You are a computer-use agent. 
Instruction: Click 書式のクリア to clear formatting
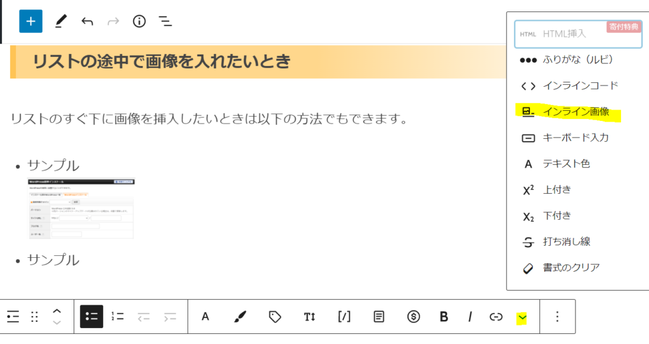570,267
